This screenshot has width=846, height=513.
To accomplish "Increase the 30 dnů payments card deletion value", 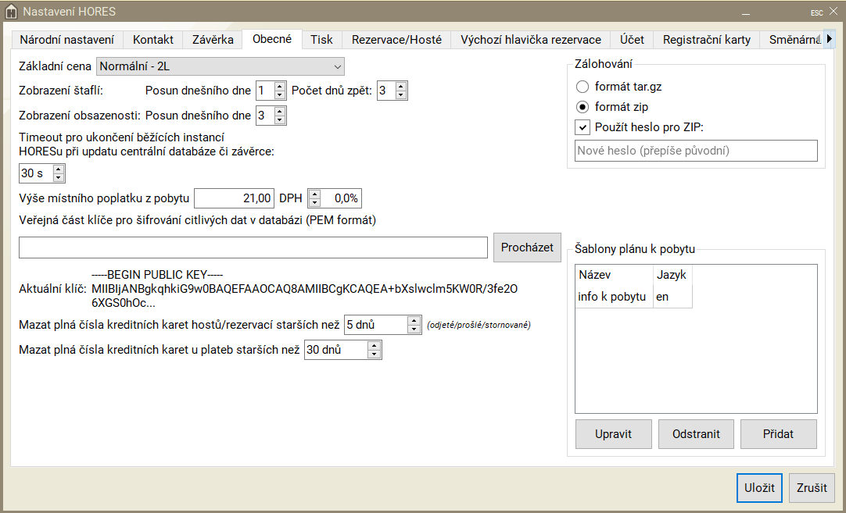I will [375, 346].
